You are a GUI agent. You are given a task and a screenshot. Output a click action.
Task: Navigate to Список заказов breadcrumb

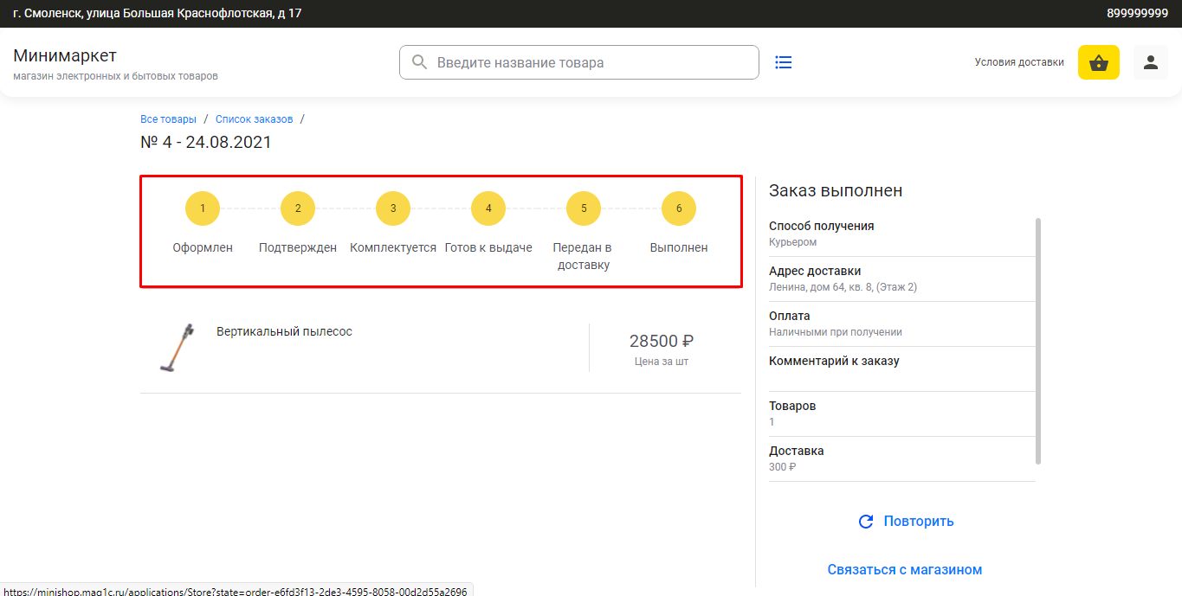tap(254, 119)
